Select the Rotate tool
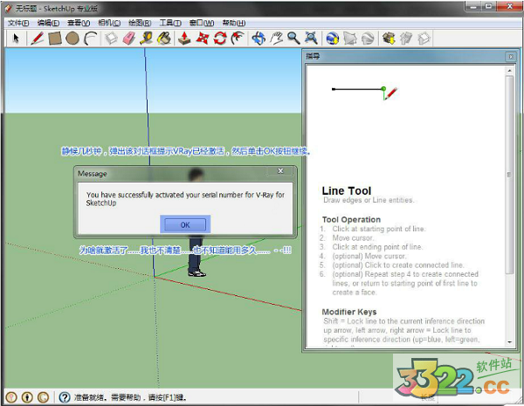 (x=220, y=38)
